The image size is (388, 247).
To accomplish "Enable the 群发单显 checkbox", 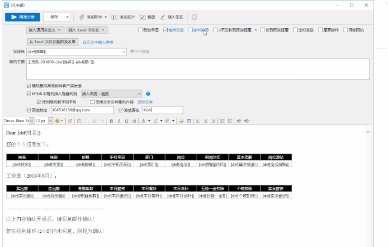I will click(x=141, y=29).
